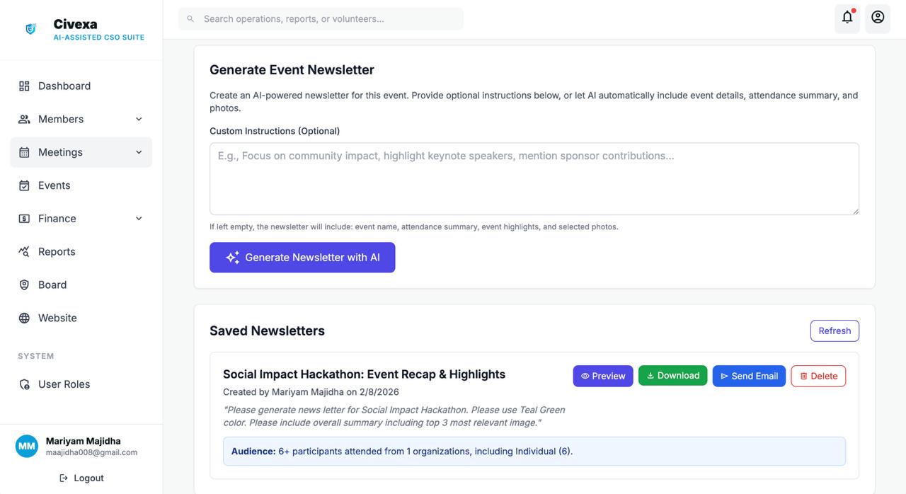Navigate to Board section
This screenshot has width=906, height=494.
click(x=81, y=285)
